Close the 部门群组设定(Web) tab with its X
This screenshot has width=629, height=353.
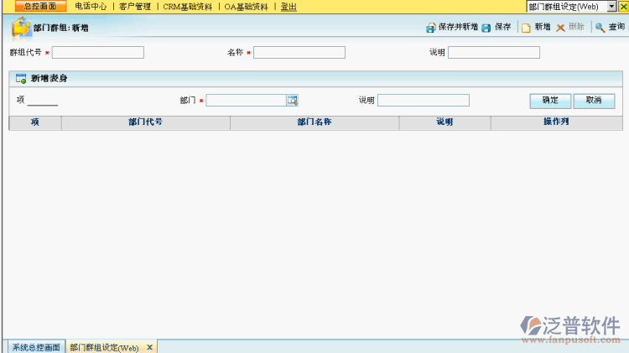[149, 347]
